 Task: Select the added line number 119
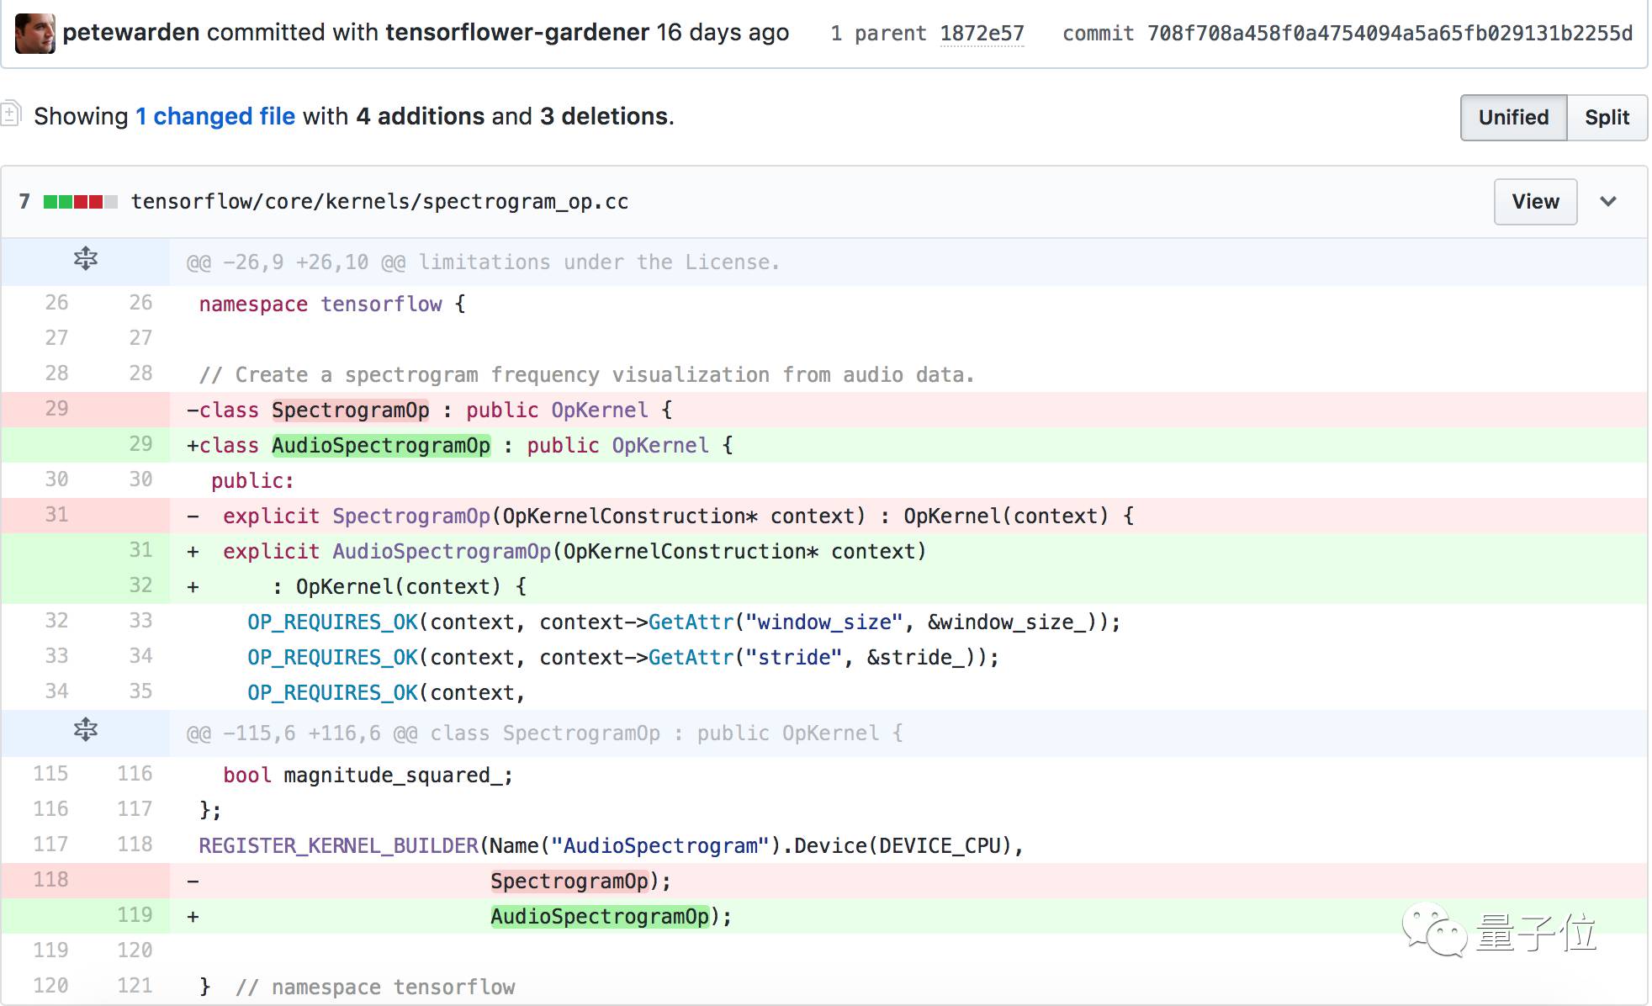(x=135, y=915)
